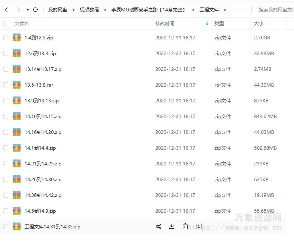Toggle the select-all checkbox in the header

point(6,24)
